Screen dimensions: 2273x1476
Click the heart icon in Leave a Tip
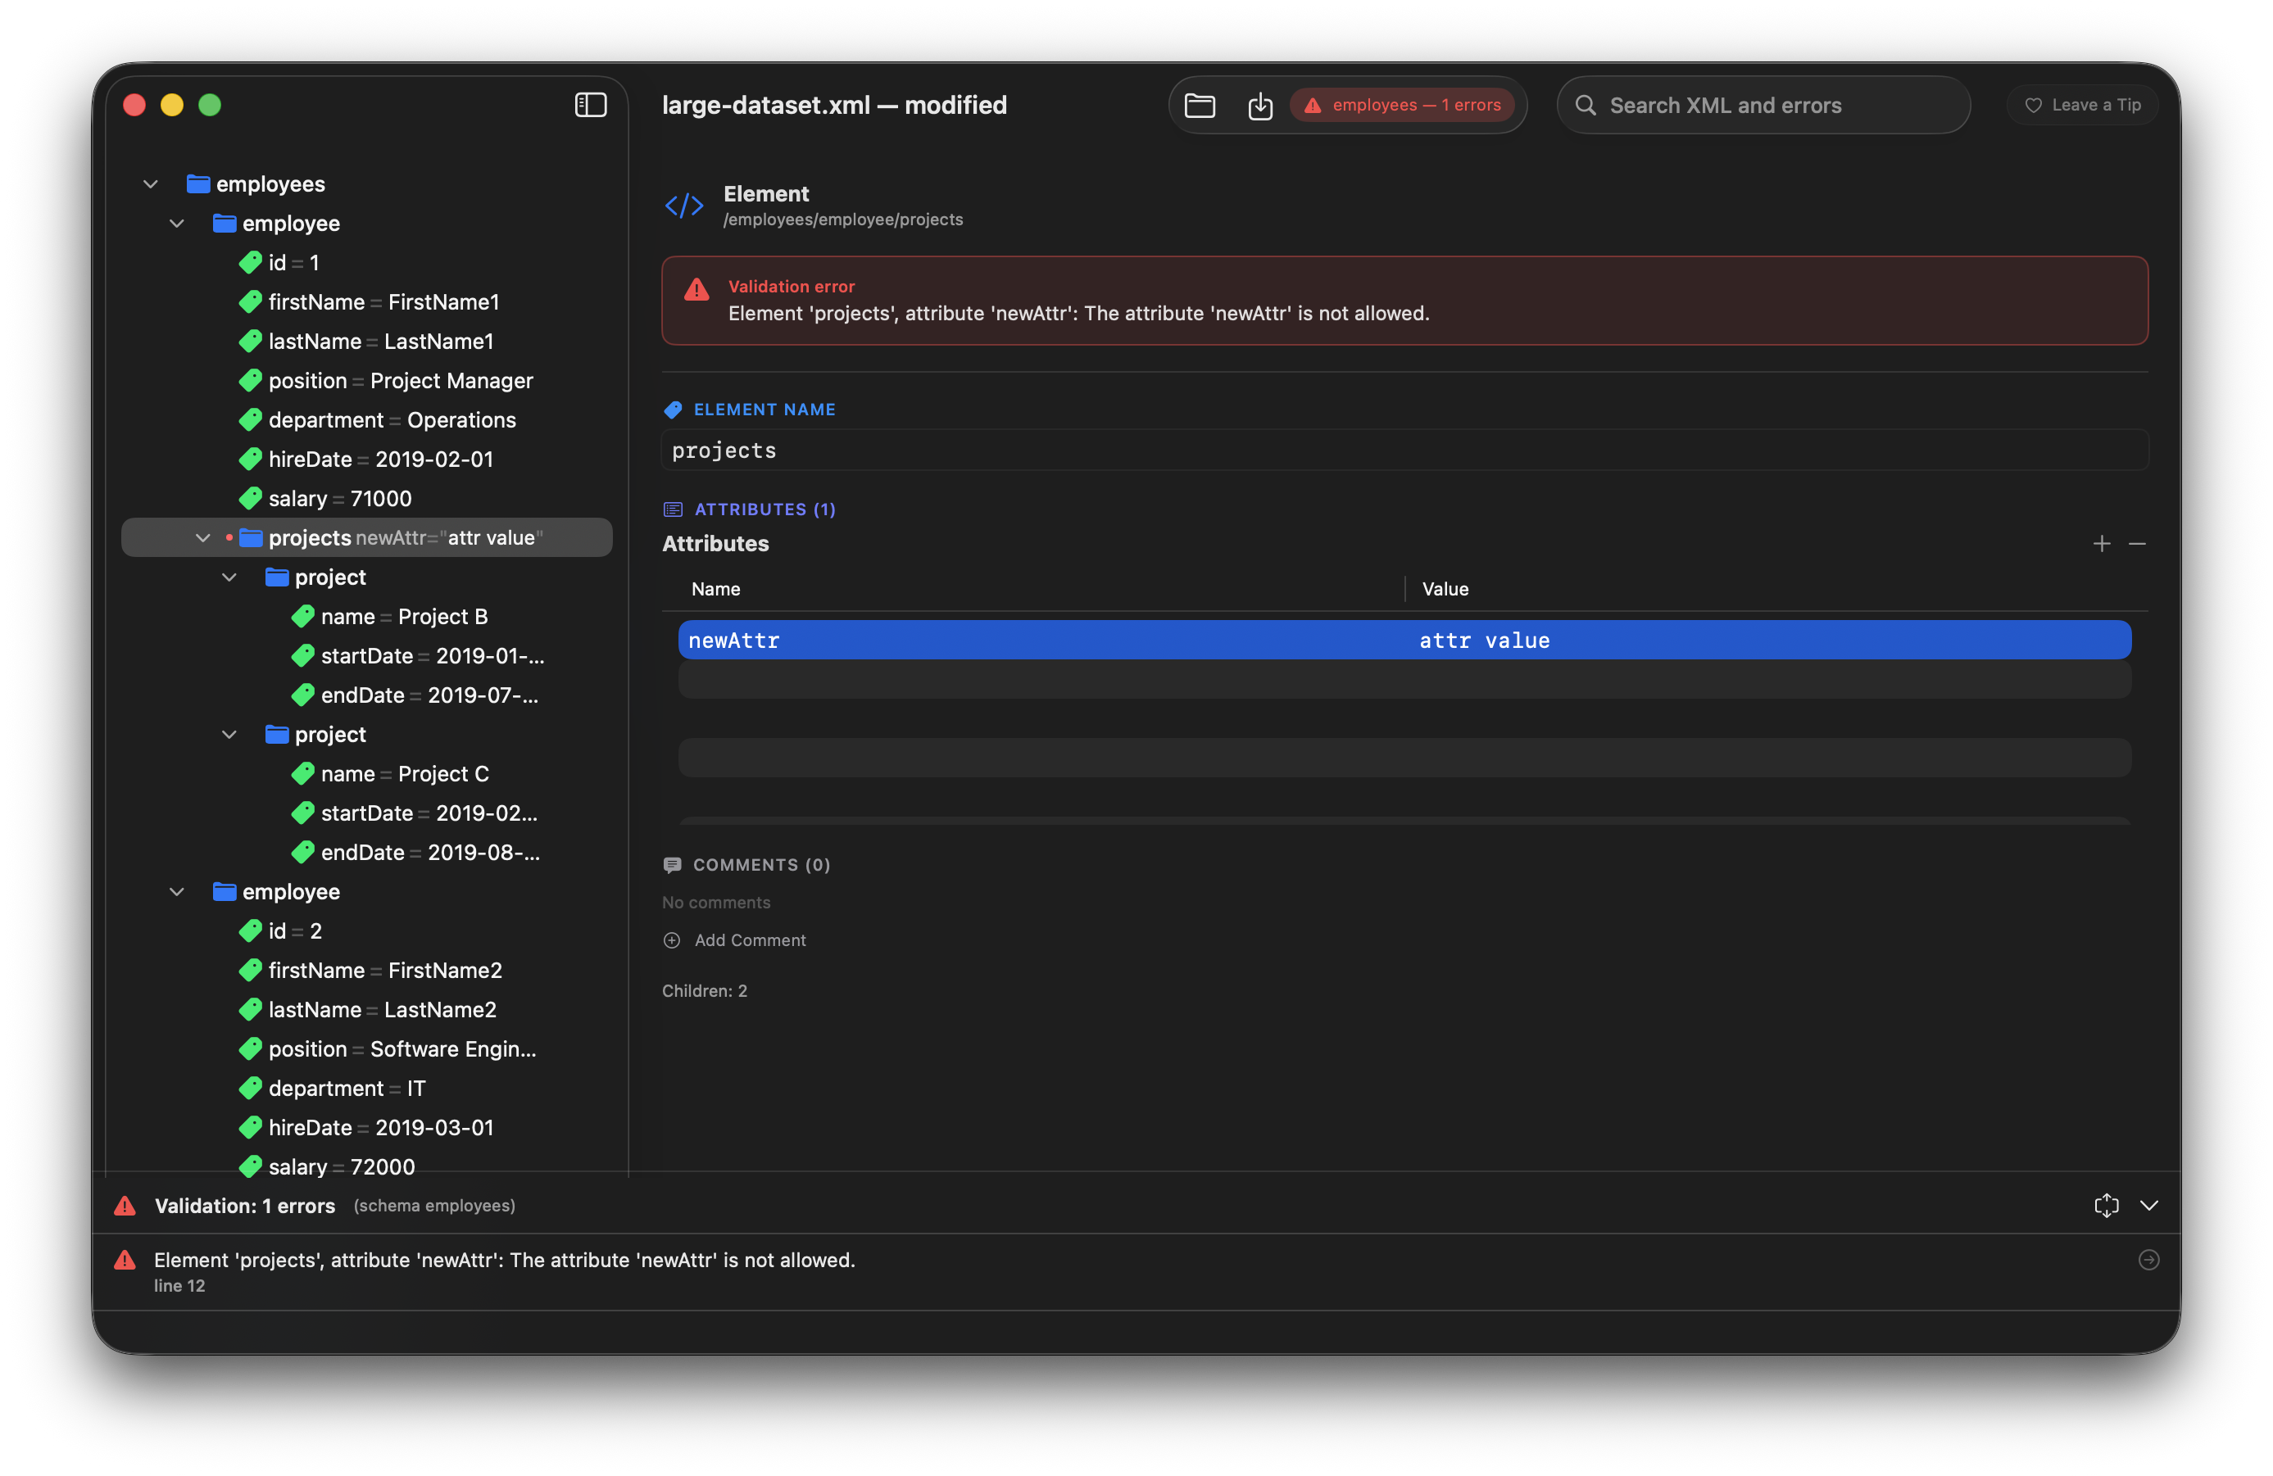[2033, 105]
